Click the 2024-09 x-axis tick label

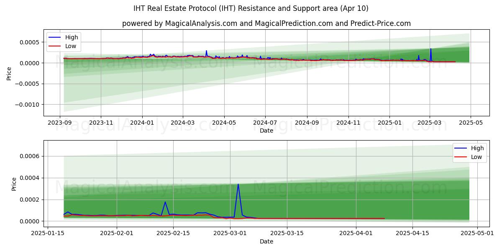(x=307, y=123)
